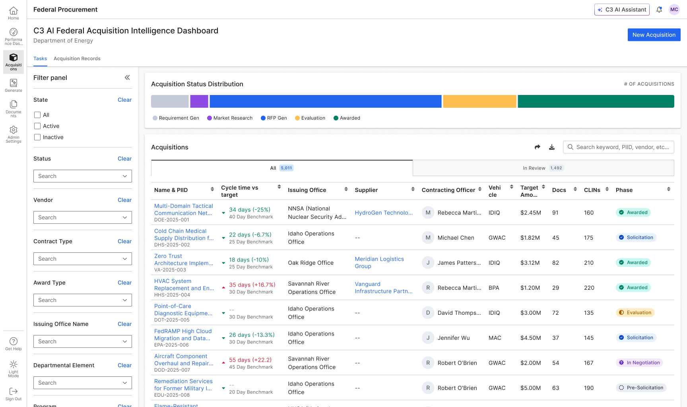Switch to the Tasks tab

[40, 58]
